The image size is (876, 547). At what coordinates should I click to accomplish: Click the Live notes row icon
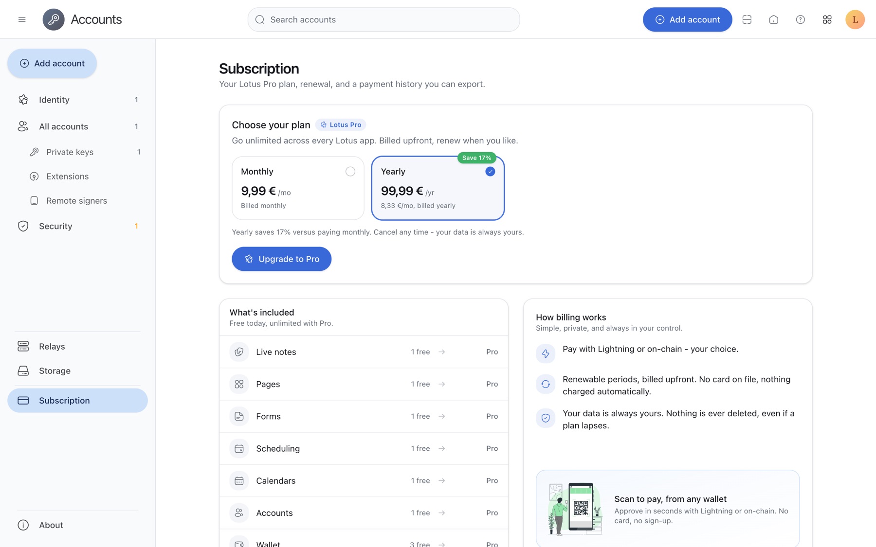[239, 352]
